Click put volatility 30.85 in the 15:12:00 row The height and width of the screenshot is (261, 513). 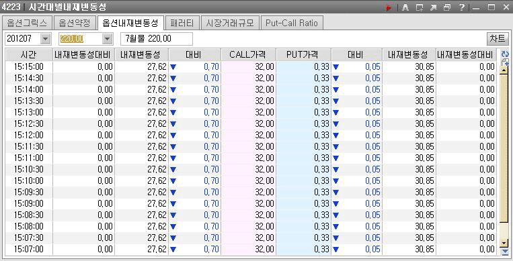pyautogui.click(x=409, y=136)
